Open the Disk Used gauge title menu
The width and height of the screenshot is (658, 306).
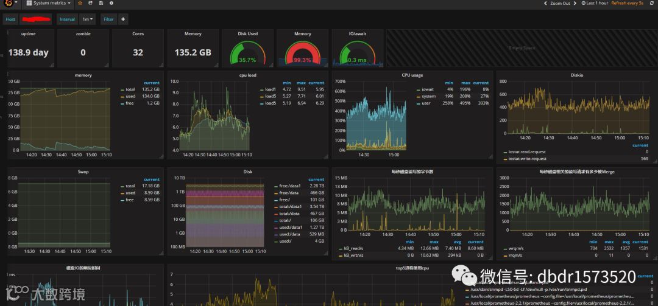[x=247, y=34]
